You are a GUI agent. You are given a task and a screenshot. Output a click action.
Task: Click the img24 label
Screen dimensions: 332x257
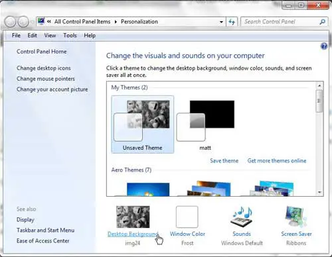tap(133, 243)
